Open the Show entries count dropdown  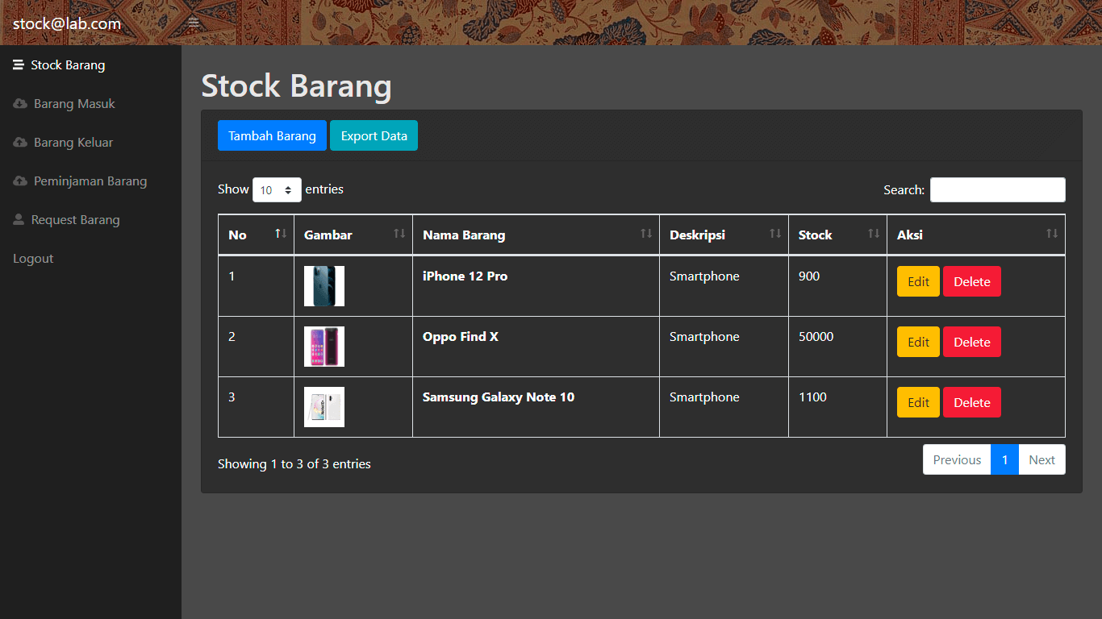click(277, 190)
